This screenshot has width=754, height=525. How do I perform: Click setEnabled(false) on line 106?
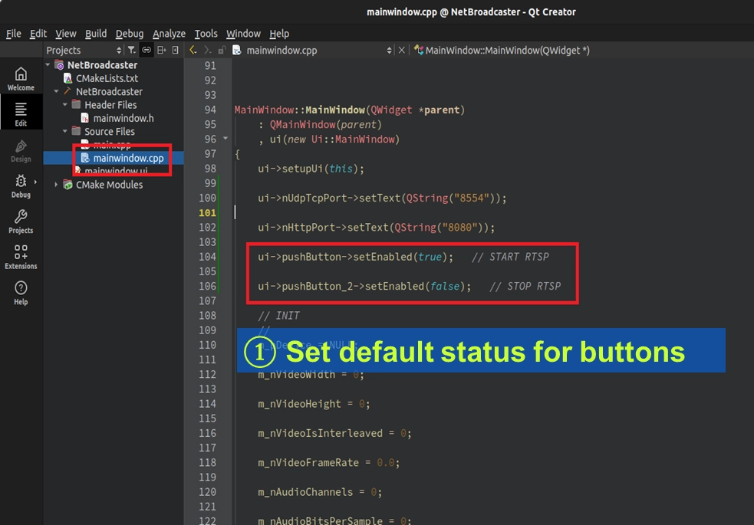pyautogui.click(x=415, y=286)
